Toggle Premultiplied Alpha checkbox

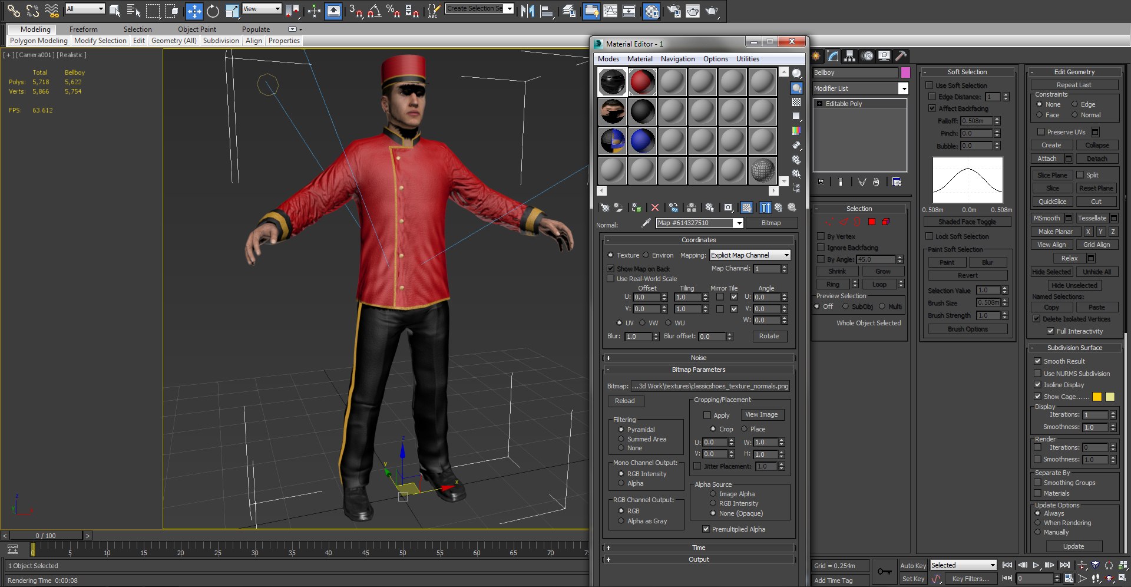pyautogui.click(x=706, y=529)
